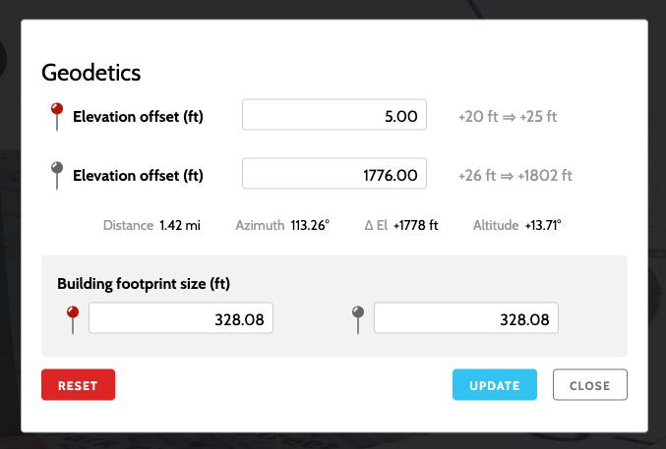
Task: Click the gray pin beside the second Elevation offset
Action: [x=57, y=175]
